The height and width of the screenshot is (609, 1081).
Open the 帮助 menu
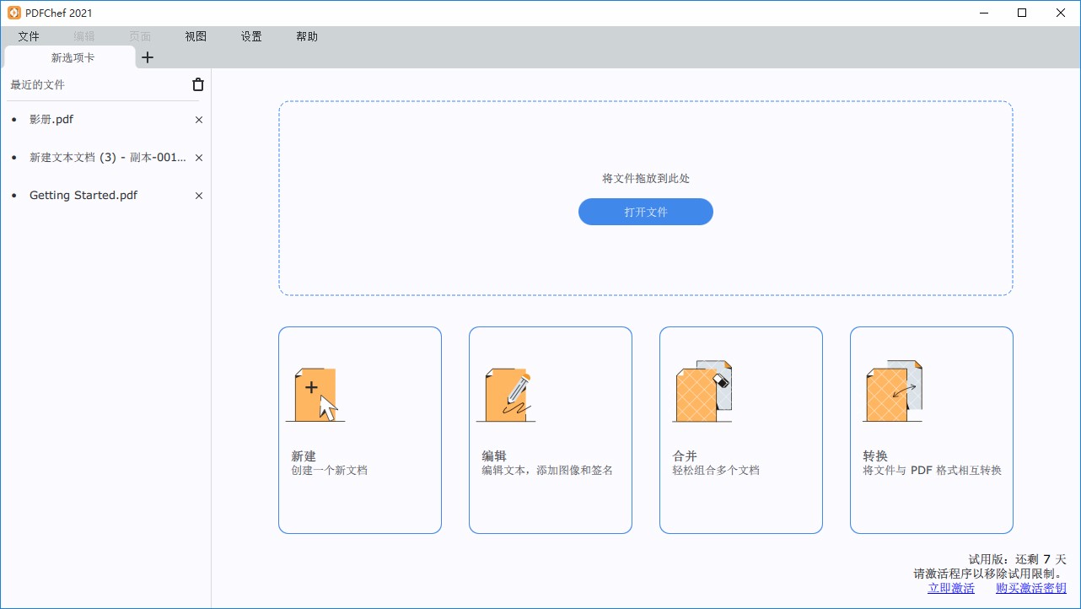coord(307,36)
